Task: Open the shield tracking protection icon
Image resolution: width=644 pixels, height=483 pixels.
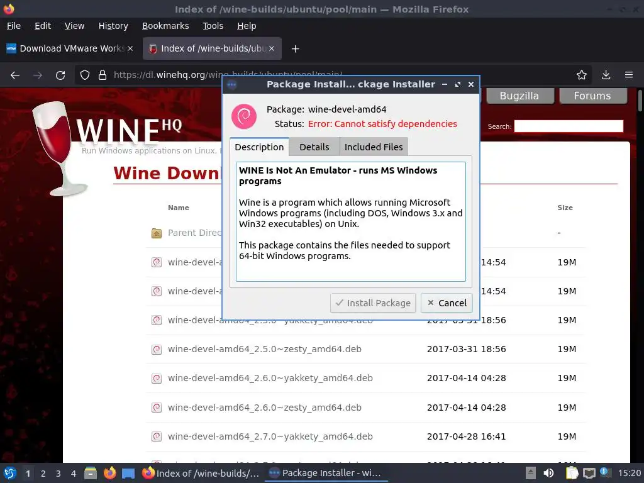Action: (85, 75)
